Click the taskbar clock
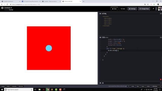Viewport: 162px width, 91px height. pos(155,89)
